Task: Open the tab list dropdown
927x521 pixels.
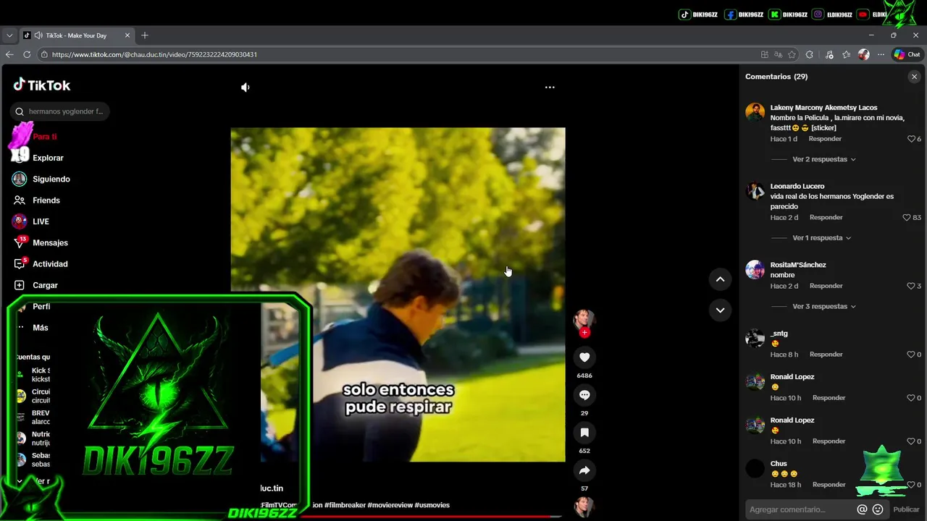Action: tap(9, 35)
